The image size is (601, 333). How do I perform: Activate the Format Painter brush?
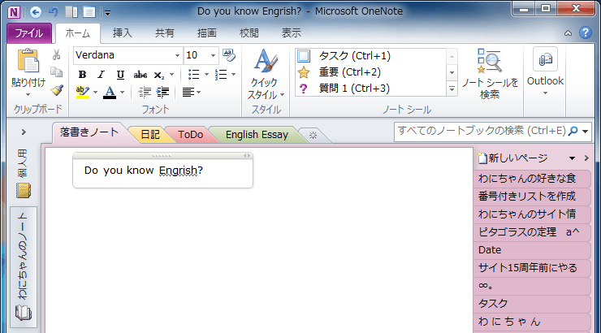(x=57, y=90)
